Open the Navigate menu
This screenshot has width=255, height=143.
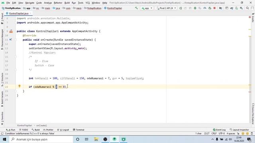coord(30,3)
